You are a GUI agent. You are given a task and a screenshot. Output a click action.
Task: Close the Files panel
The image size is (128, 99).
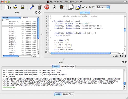pyautogui.click(x=39, y=12)
